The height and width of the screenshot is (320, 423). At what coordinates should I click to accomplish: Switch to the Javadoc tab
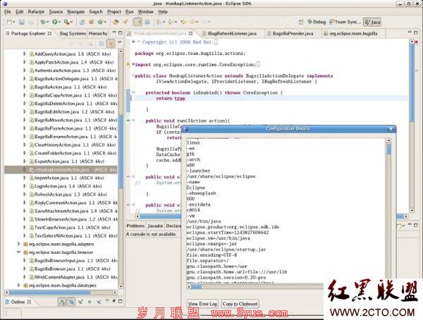tap(155, 226)
